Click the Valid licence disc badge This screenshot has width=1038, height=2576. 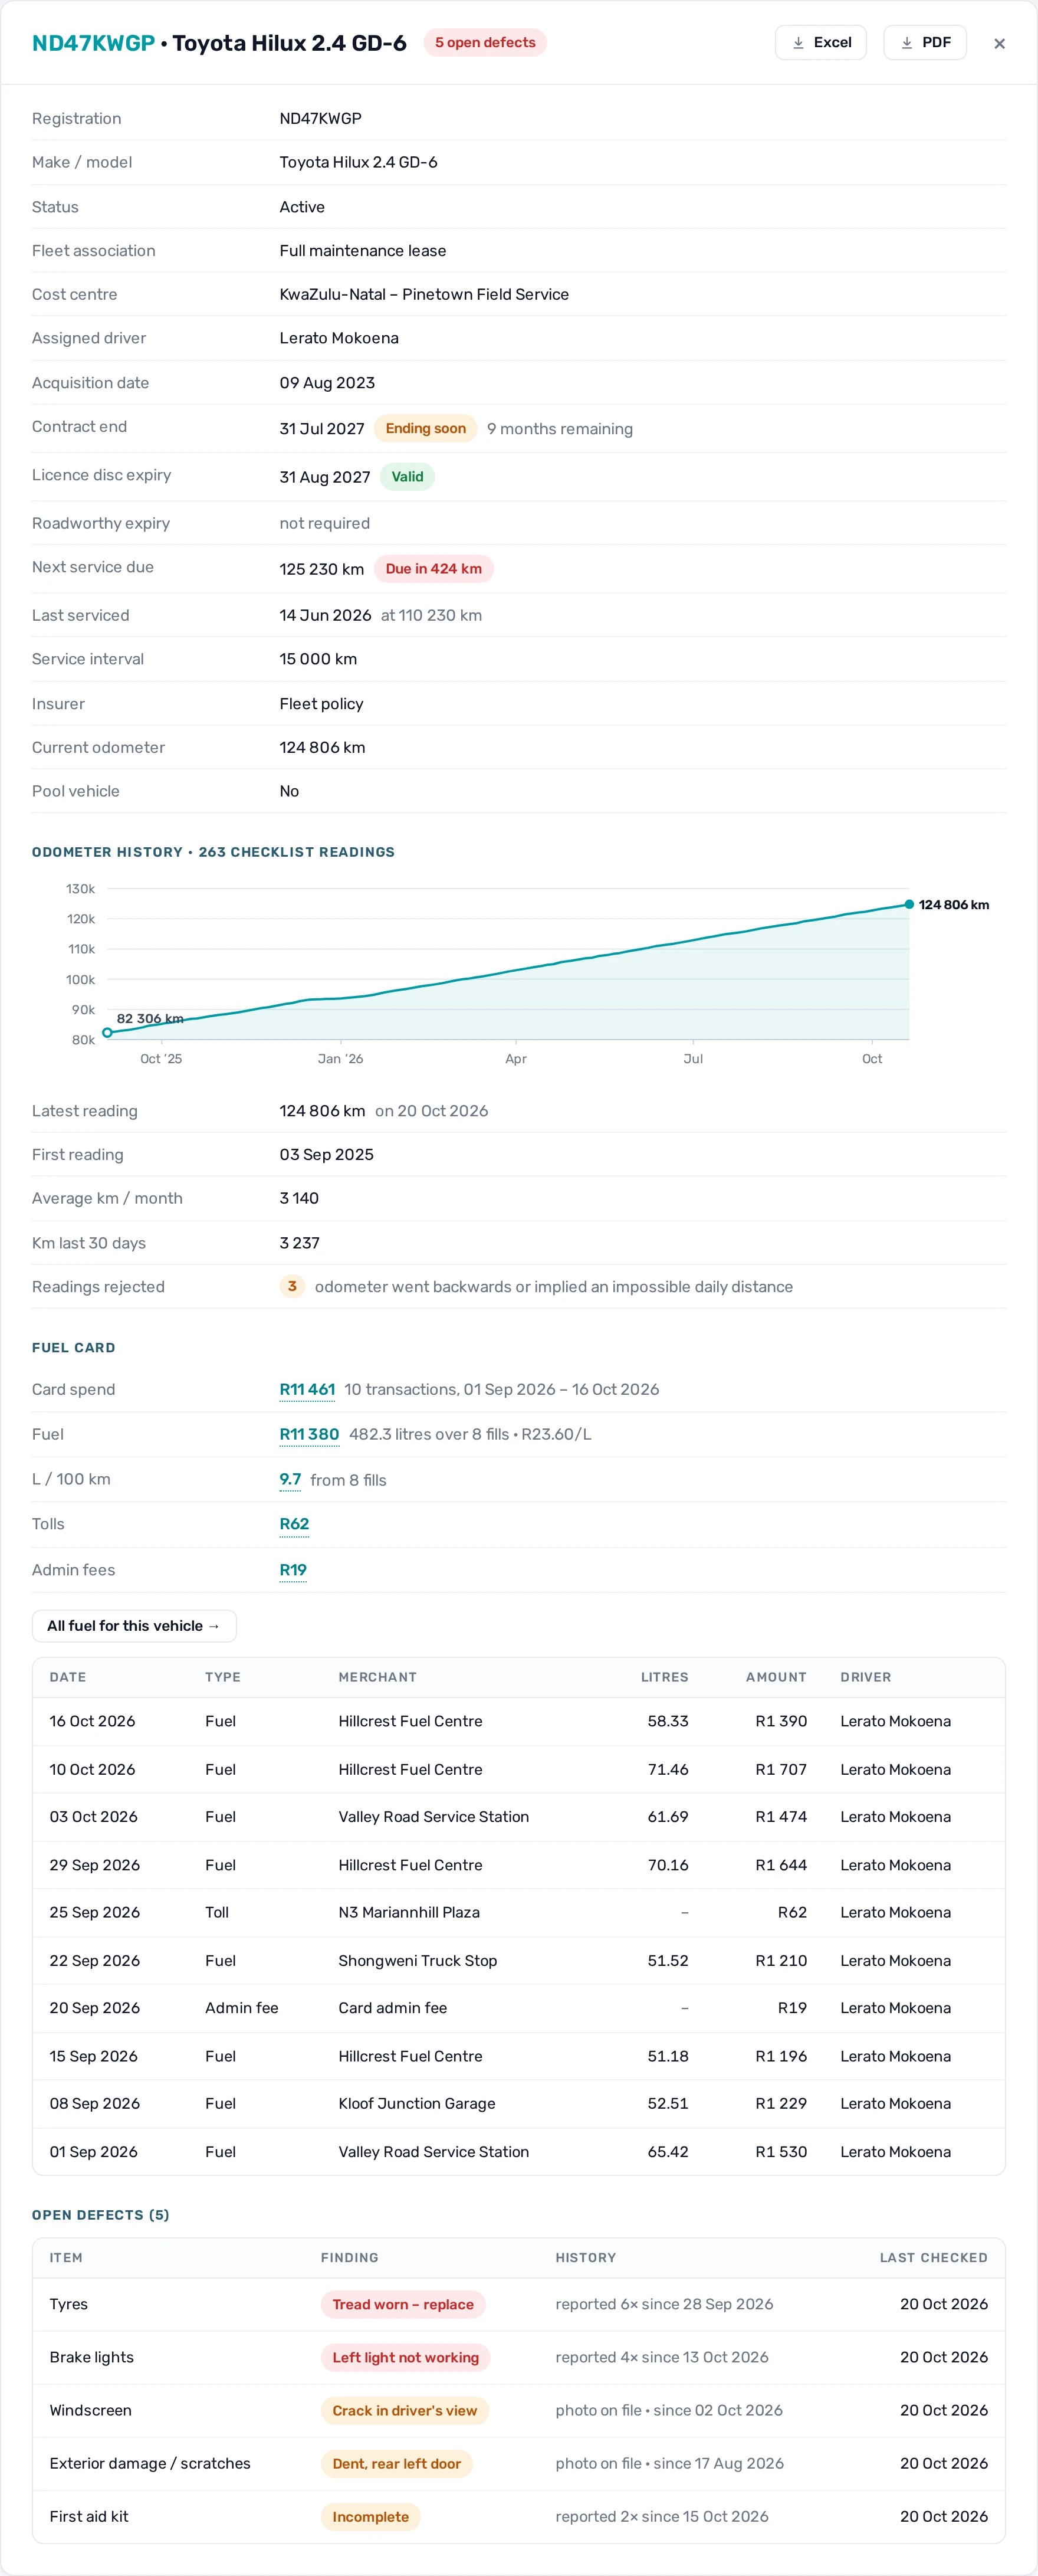click(x=407, y=476)
